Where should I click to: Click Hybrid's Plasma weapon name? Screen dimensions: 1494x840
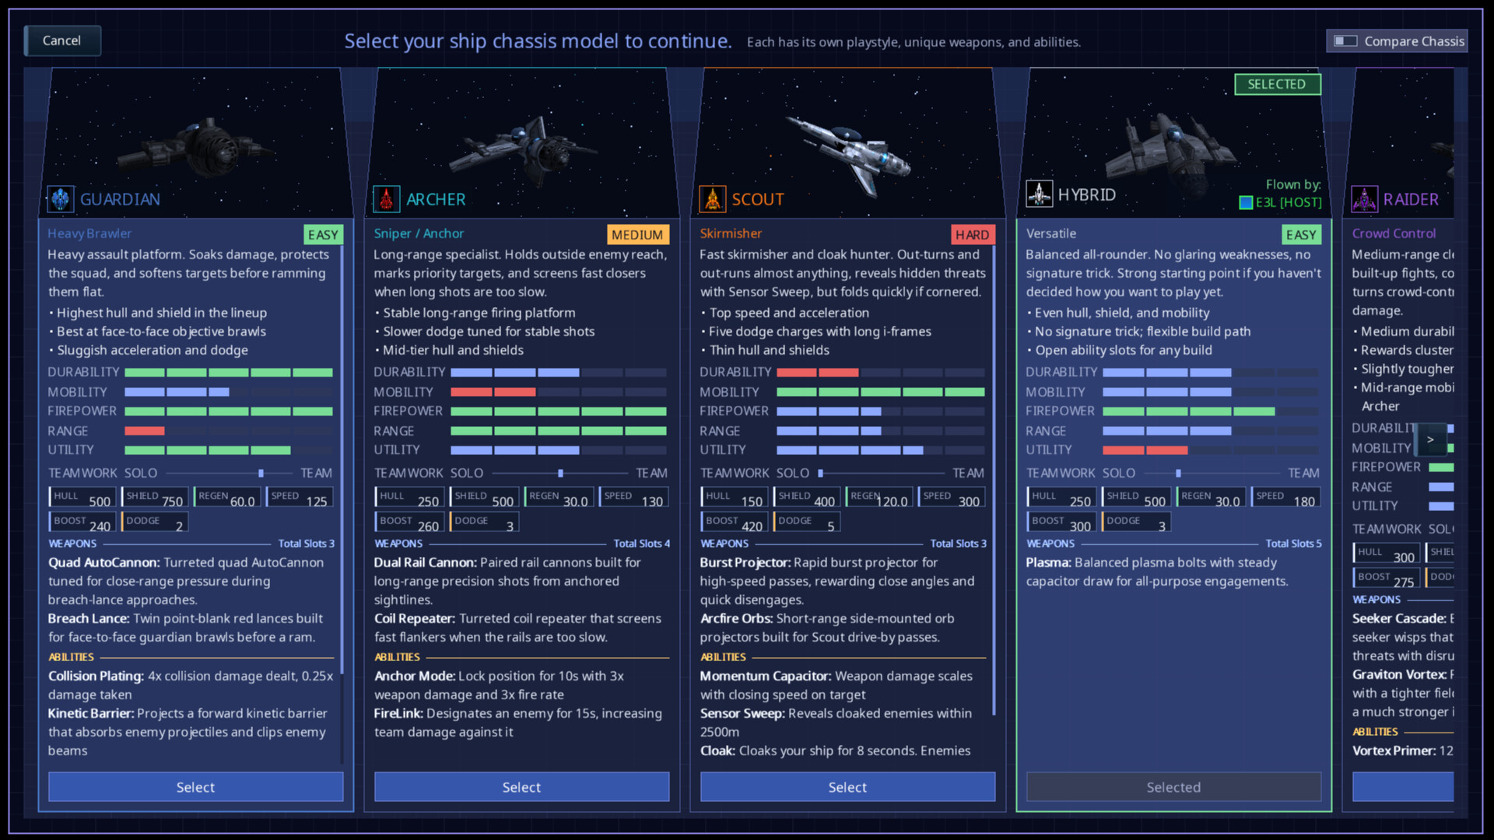pyautogui.click(x=1048, y=562)
